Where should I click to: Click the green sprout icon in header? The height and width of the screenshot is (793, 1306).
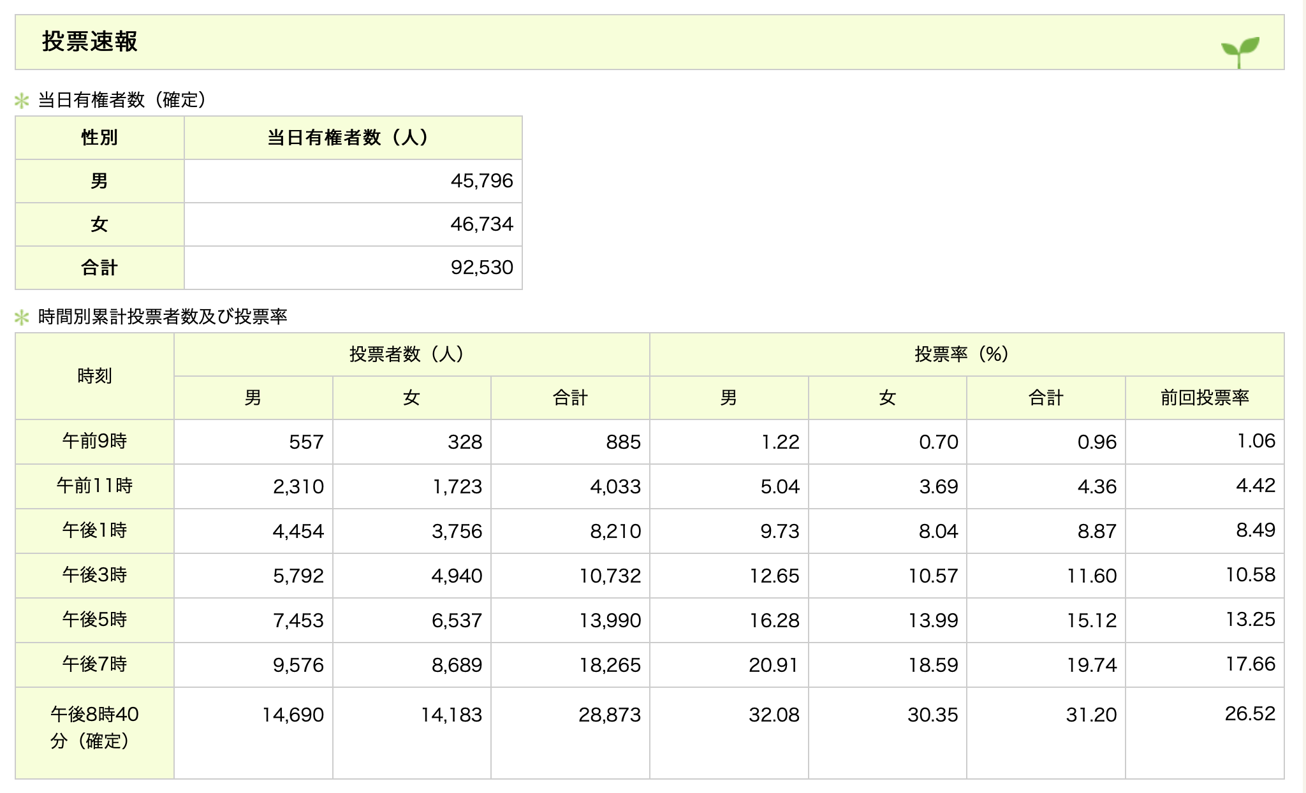(1240, 51)
